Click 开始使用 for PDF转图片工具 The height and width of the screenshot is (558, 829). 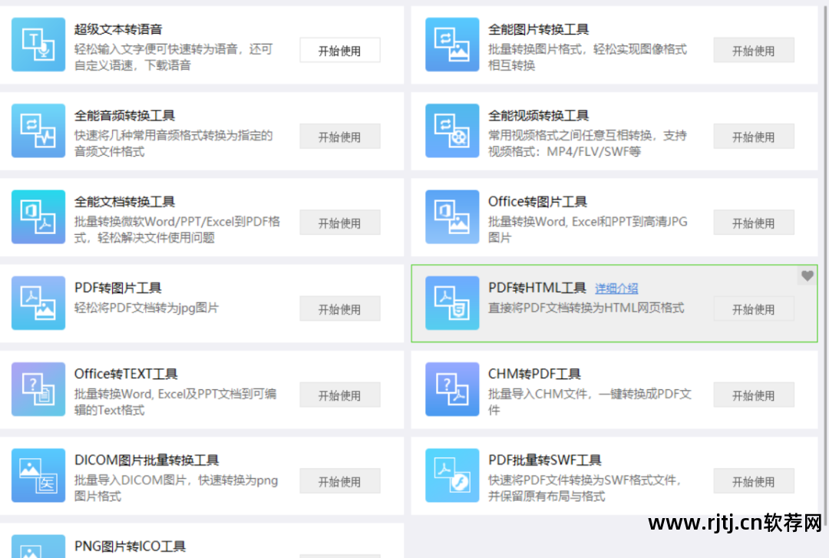click(x=340, y=309)
